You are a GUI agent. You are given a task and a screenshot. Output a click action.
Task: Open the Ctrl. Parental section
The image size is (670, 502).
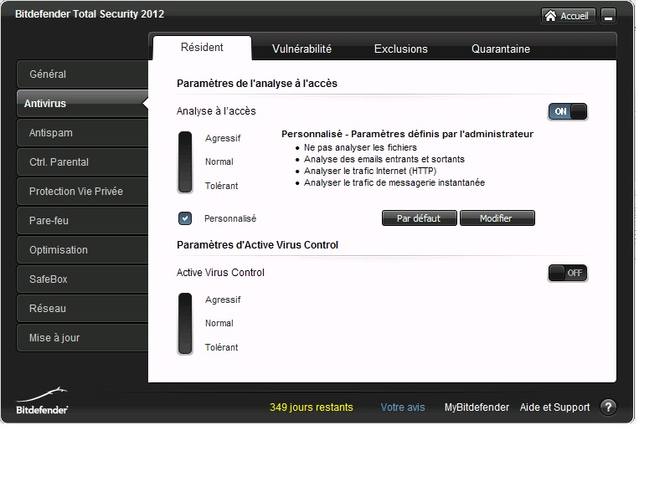coord(82,162)
